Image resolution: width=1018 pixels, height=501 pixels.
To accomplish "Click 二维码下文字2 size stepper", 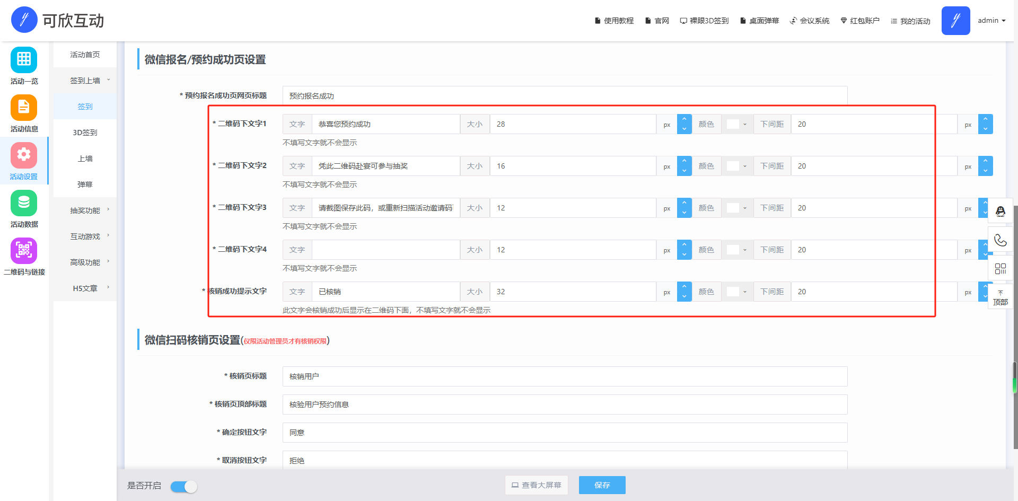I will point(684,166).
